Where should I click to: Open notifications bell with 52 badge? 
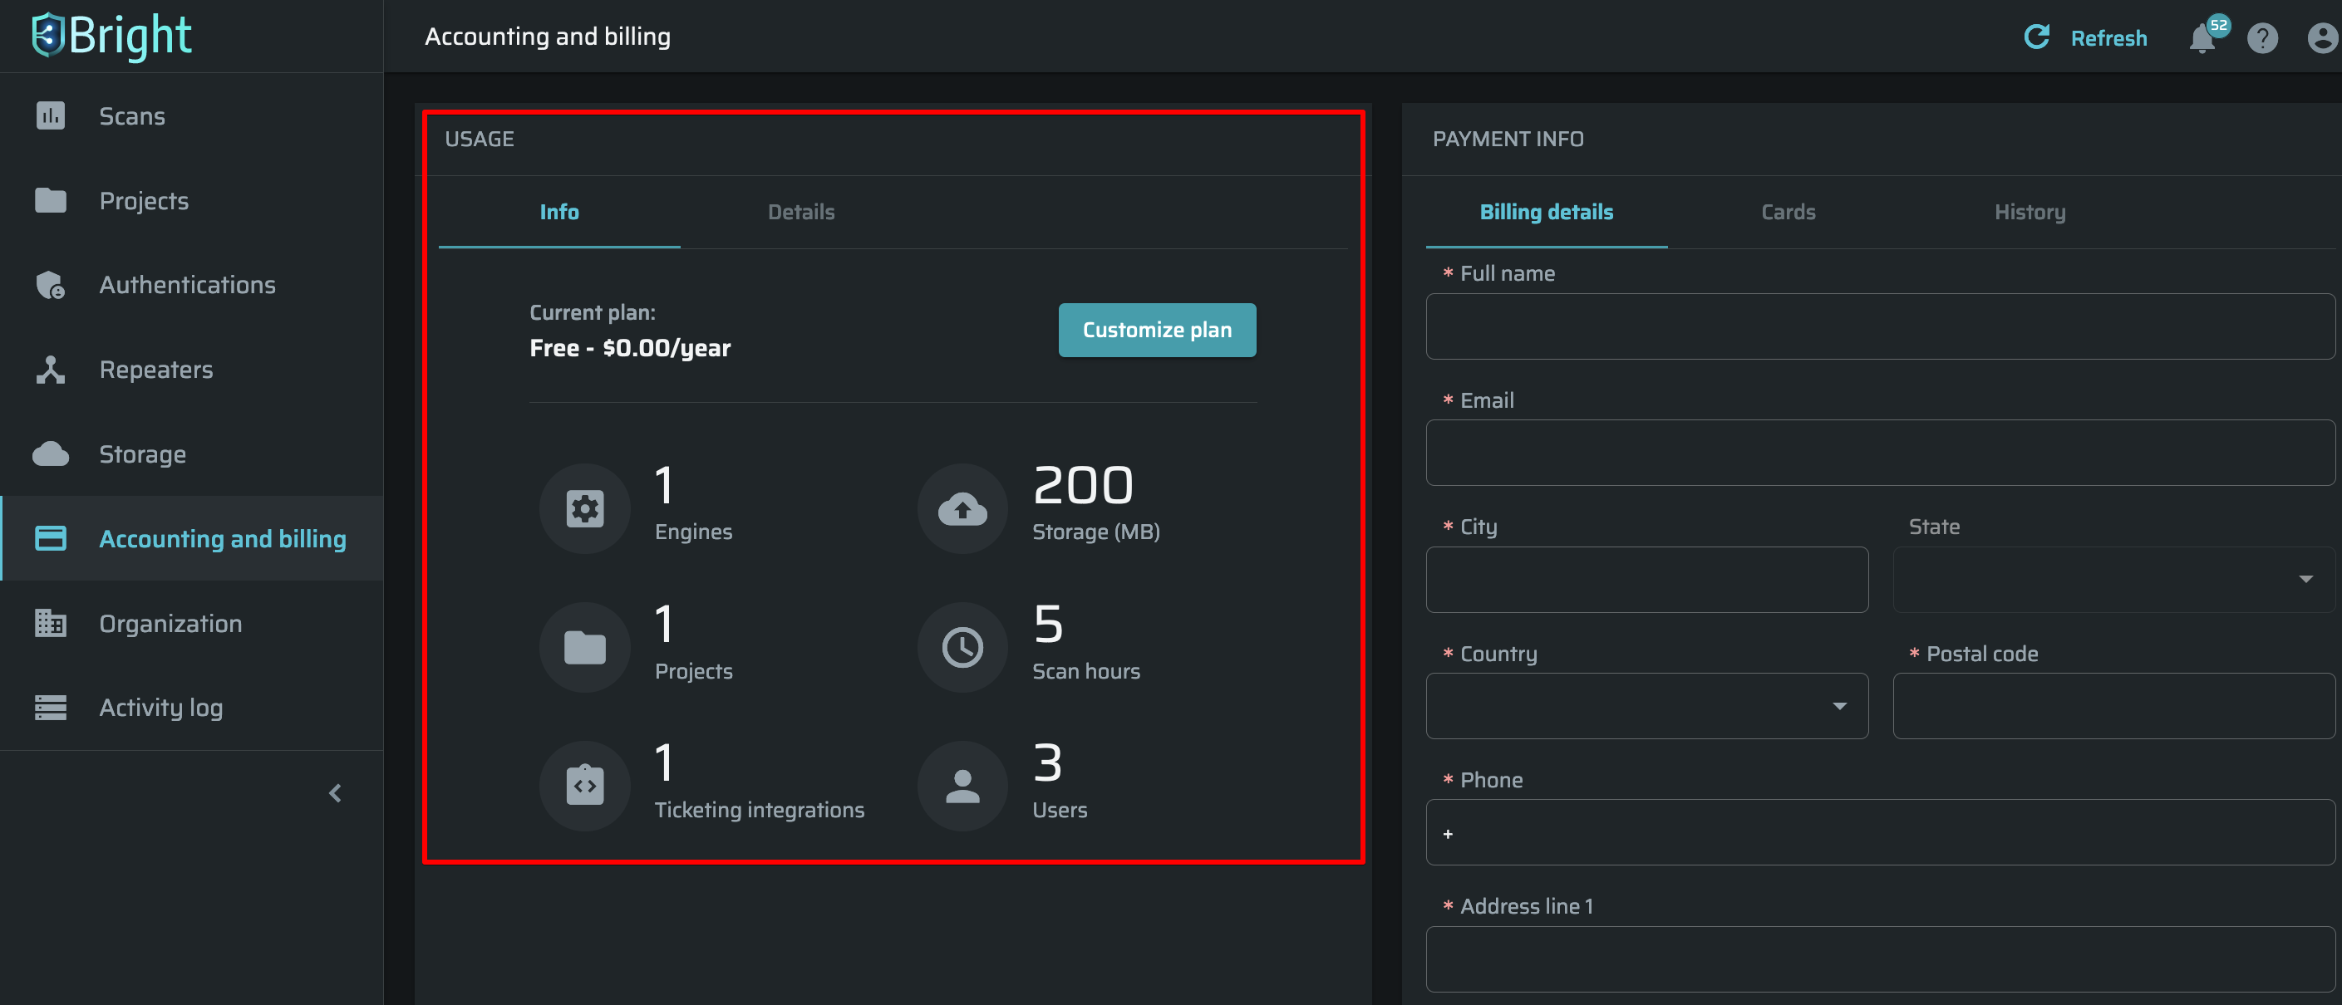point(2201,38)
